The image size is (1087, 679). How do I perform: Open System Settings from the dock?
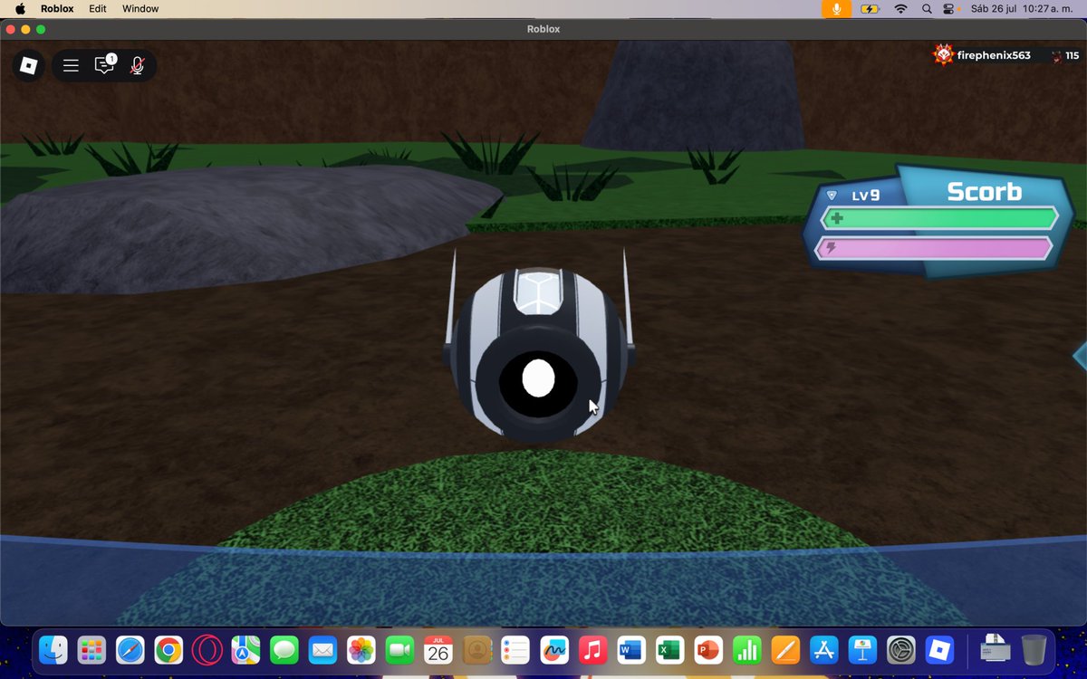point(900,650)
